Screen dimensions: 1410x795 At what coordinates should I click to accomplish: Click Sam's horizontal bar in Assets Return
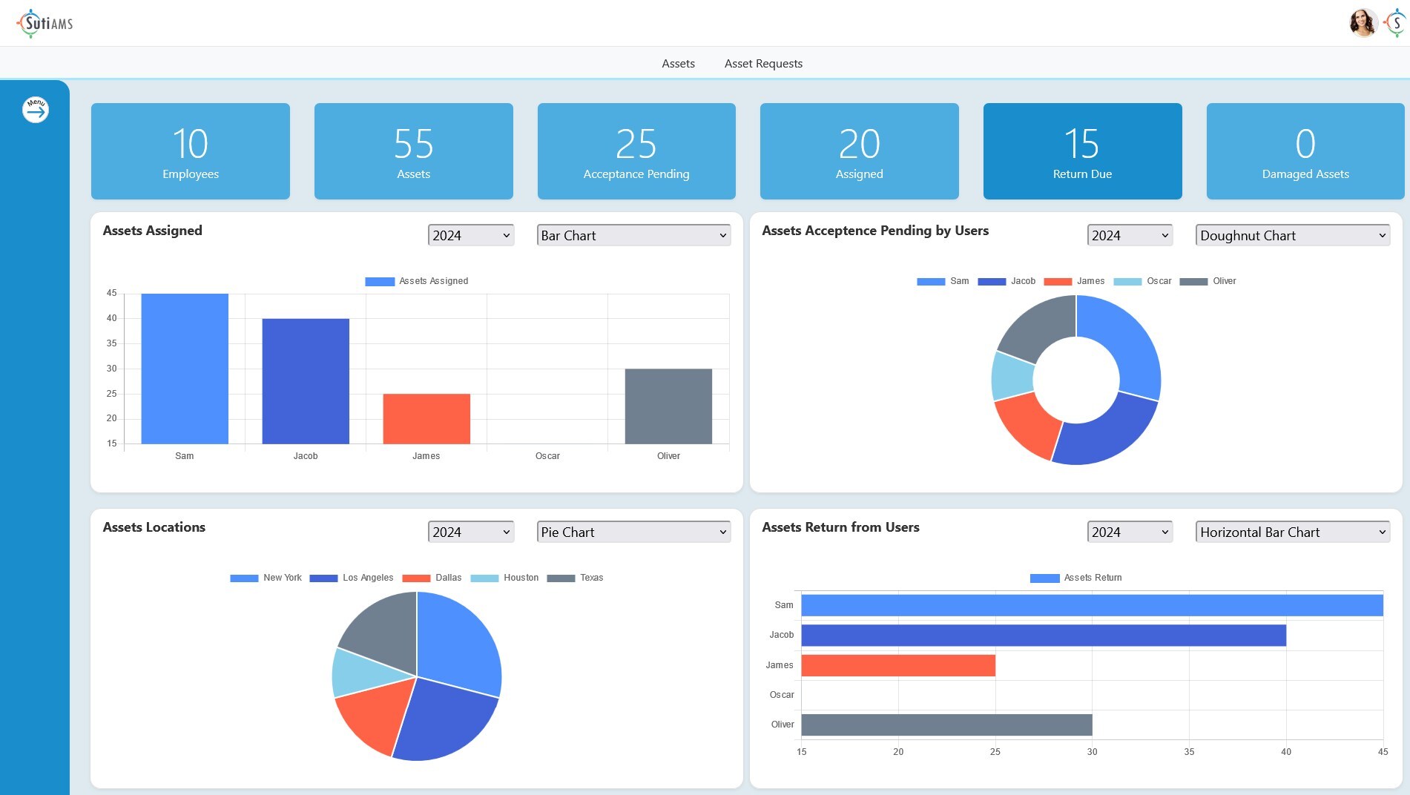(1092, 605)
